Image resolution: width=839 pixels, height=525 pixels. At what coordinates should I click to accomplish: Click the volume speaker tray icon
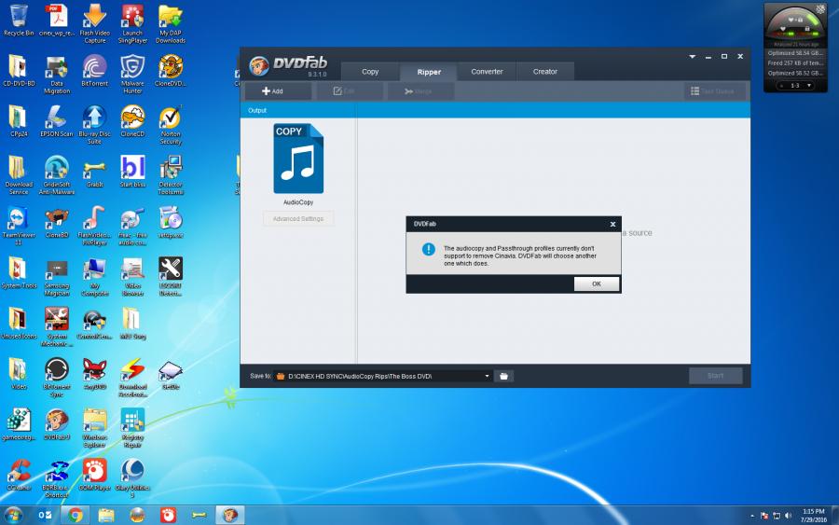(x=788, y=516)
